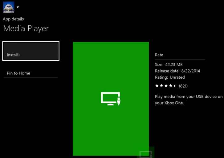Select the App details breadcrumb label
The width and height of the screenshot is (224, 158).
13,19
